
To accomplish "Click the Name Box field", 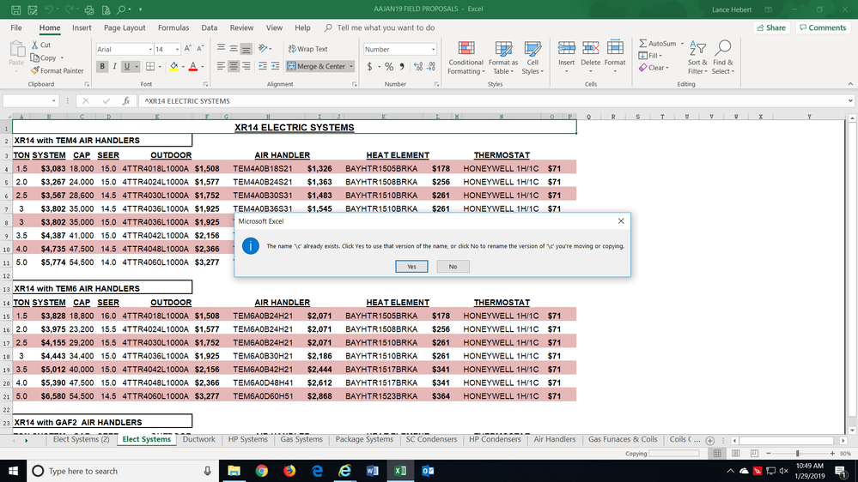I will click(x=31, y=101).
